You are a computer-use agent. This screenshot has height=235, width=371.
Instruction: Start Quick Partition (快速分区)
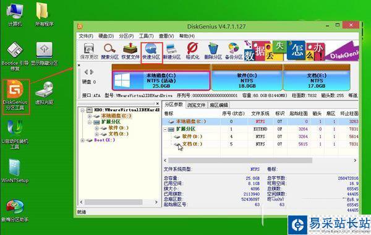(151, 51)
